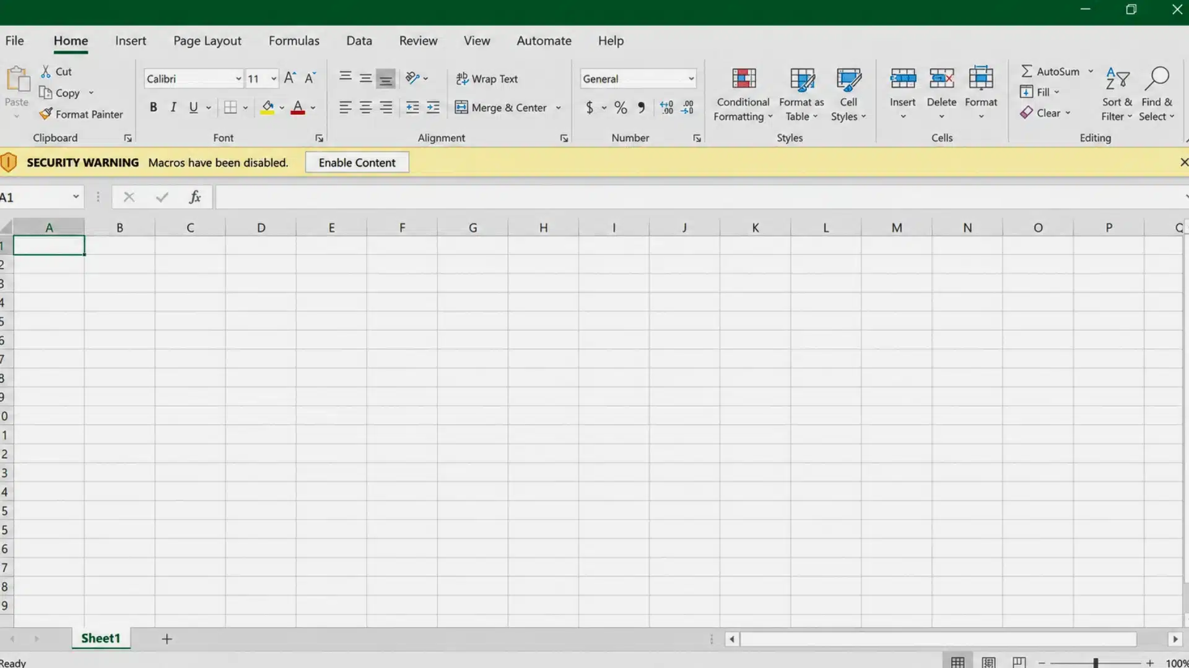Toggle Align Left for text

tap(345, 108)
